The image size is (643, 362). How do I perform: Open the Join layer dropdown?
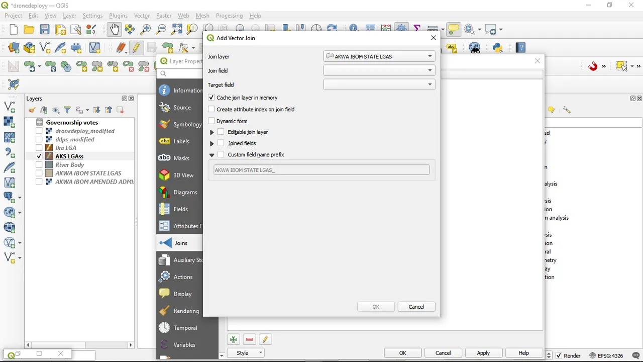pos(379,56)
